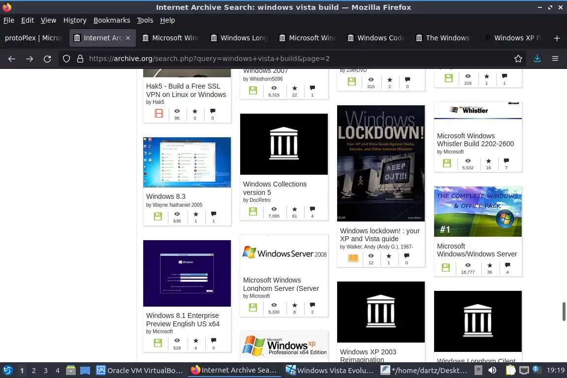Image resolution: width=567 pixels, height=378 pixels.
Task: Open Windows lockdown XP and Vista guide link
Action: pos(379,235)
